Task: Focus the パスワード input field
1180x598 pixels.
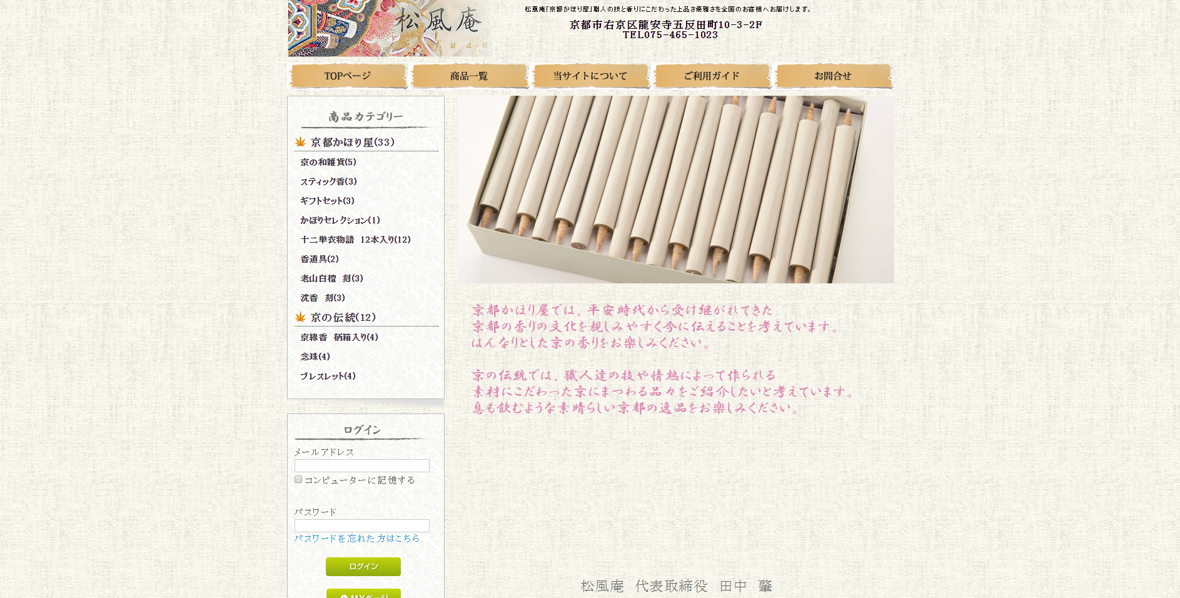Action: [362, 525]
